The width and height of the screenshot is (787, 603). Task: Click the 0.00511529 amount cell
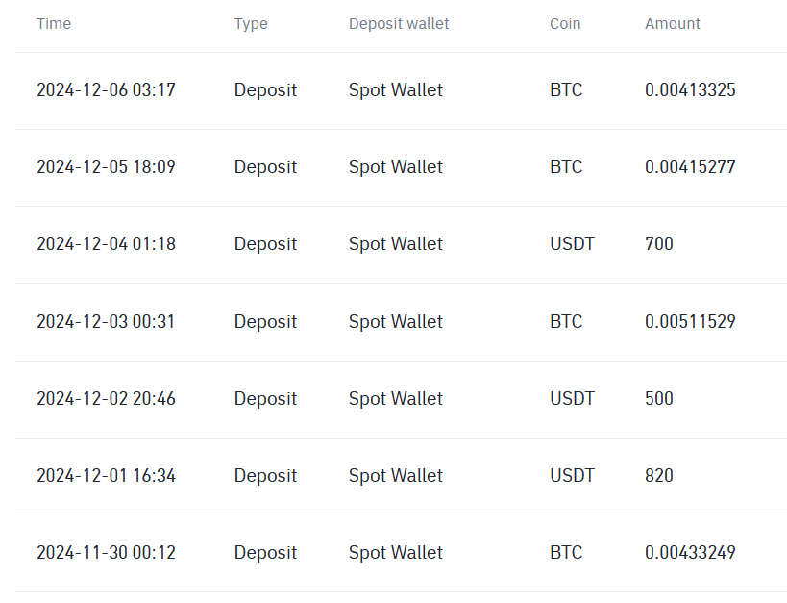pos(690,321)
